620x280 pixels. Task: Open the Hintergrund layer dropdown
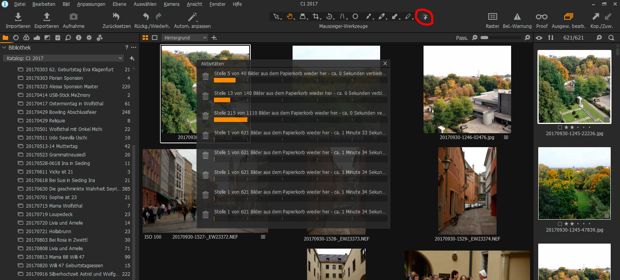click(x=185, y=38)
